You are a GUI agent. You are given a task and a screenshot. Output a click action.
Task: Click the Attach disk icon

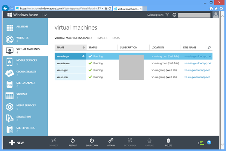(x=111, y=140)
